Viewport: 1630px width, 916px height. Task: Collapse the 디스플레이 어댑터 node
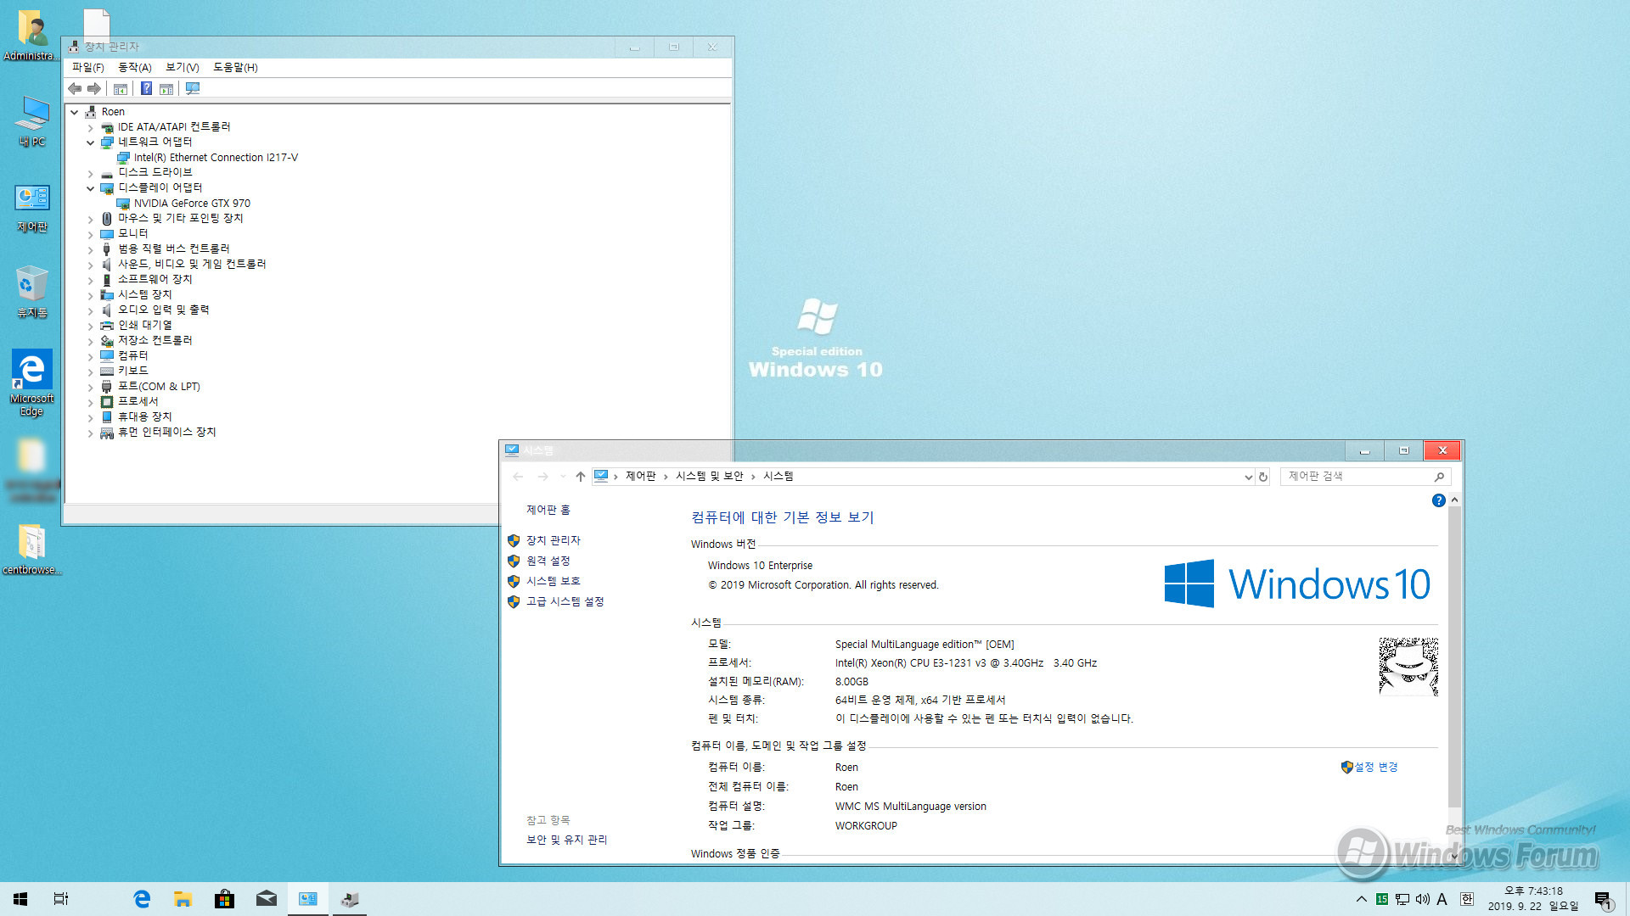pos(91,188)
